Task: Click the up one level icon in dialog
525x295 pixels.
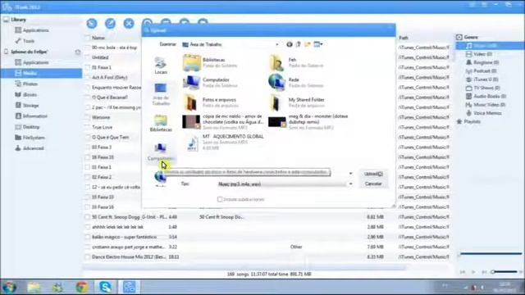Action: point(298,44)
